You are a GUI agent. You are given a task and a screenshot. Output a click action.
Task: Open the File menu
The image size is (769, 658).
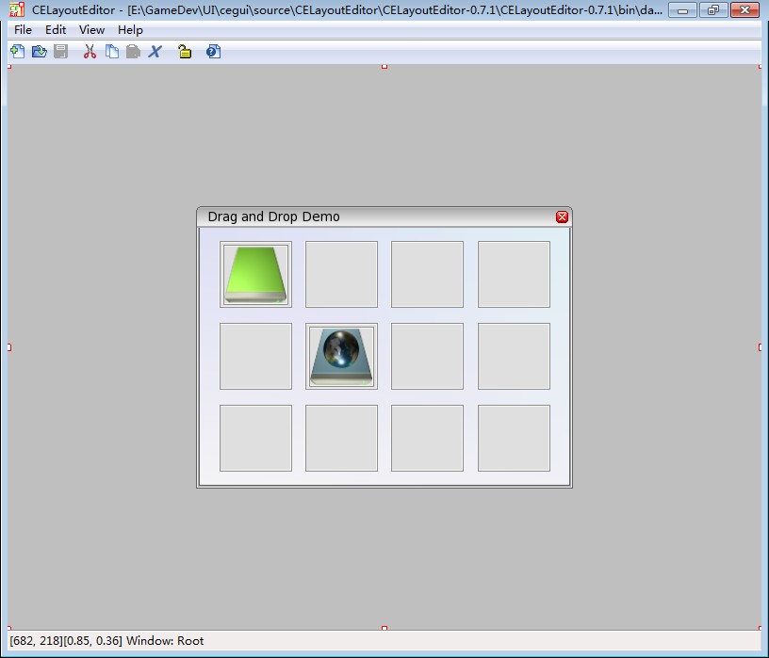(x=23, y=30)
